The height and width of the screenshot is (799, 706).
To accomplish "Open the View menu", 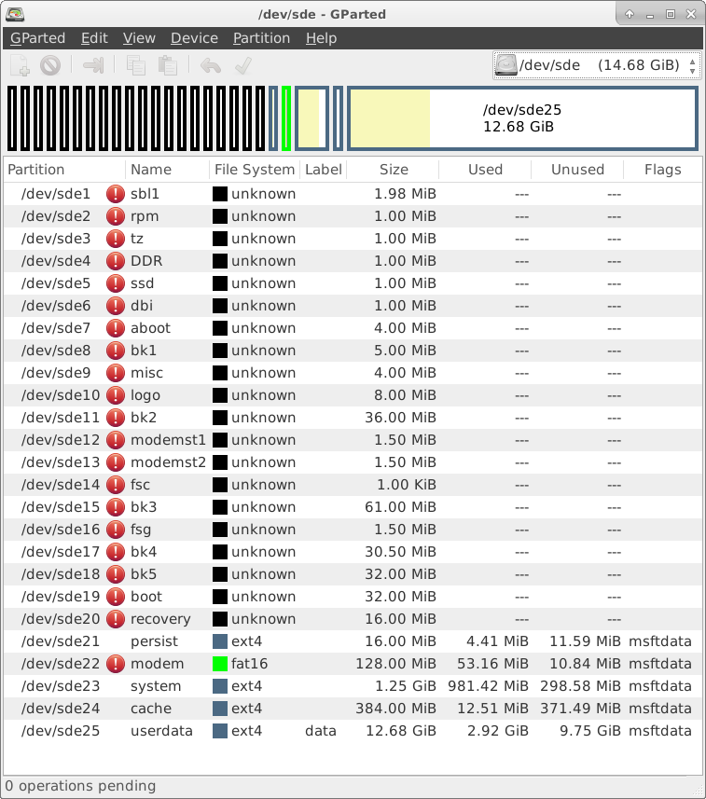I will tap(139, 38).
